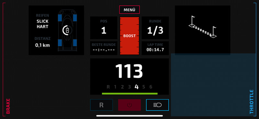Select the front-right blue tire
This screenshot has height=119, width=259.
(75, 18)
